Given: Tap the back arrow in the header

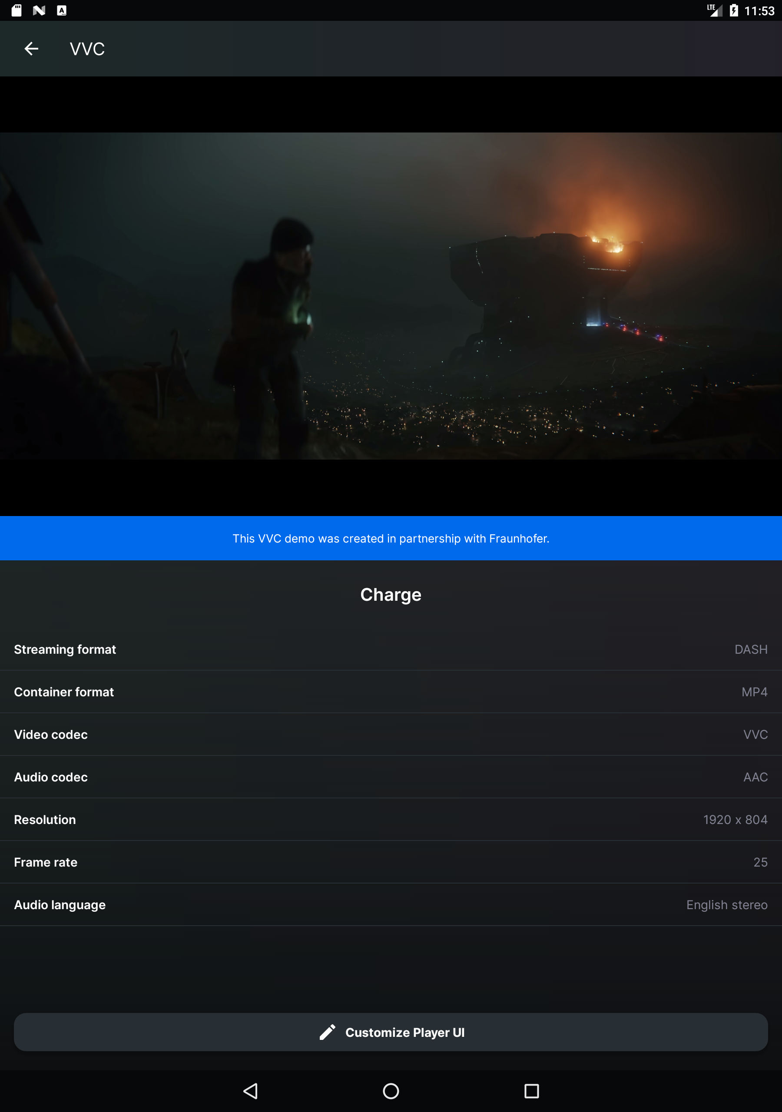Looking at the screenshot, I should click(31, 49).
